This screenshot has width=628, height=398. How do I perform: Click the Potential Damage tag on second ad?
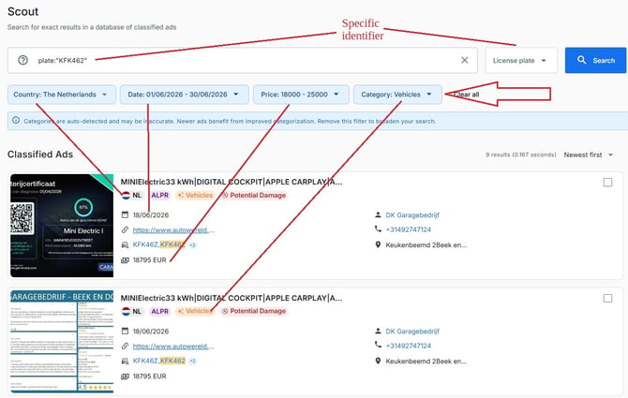254,311
